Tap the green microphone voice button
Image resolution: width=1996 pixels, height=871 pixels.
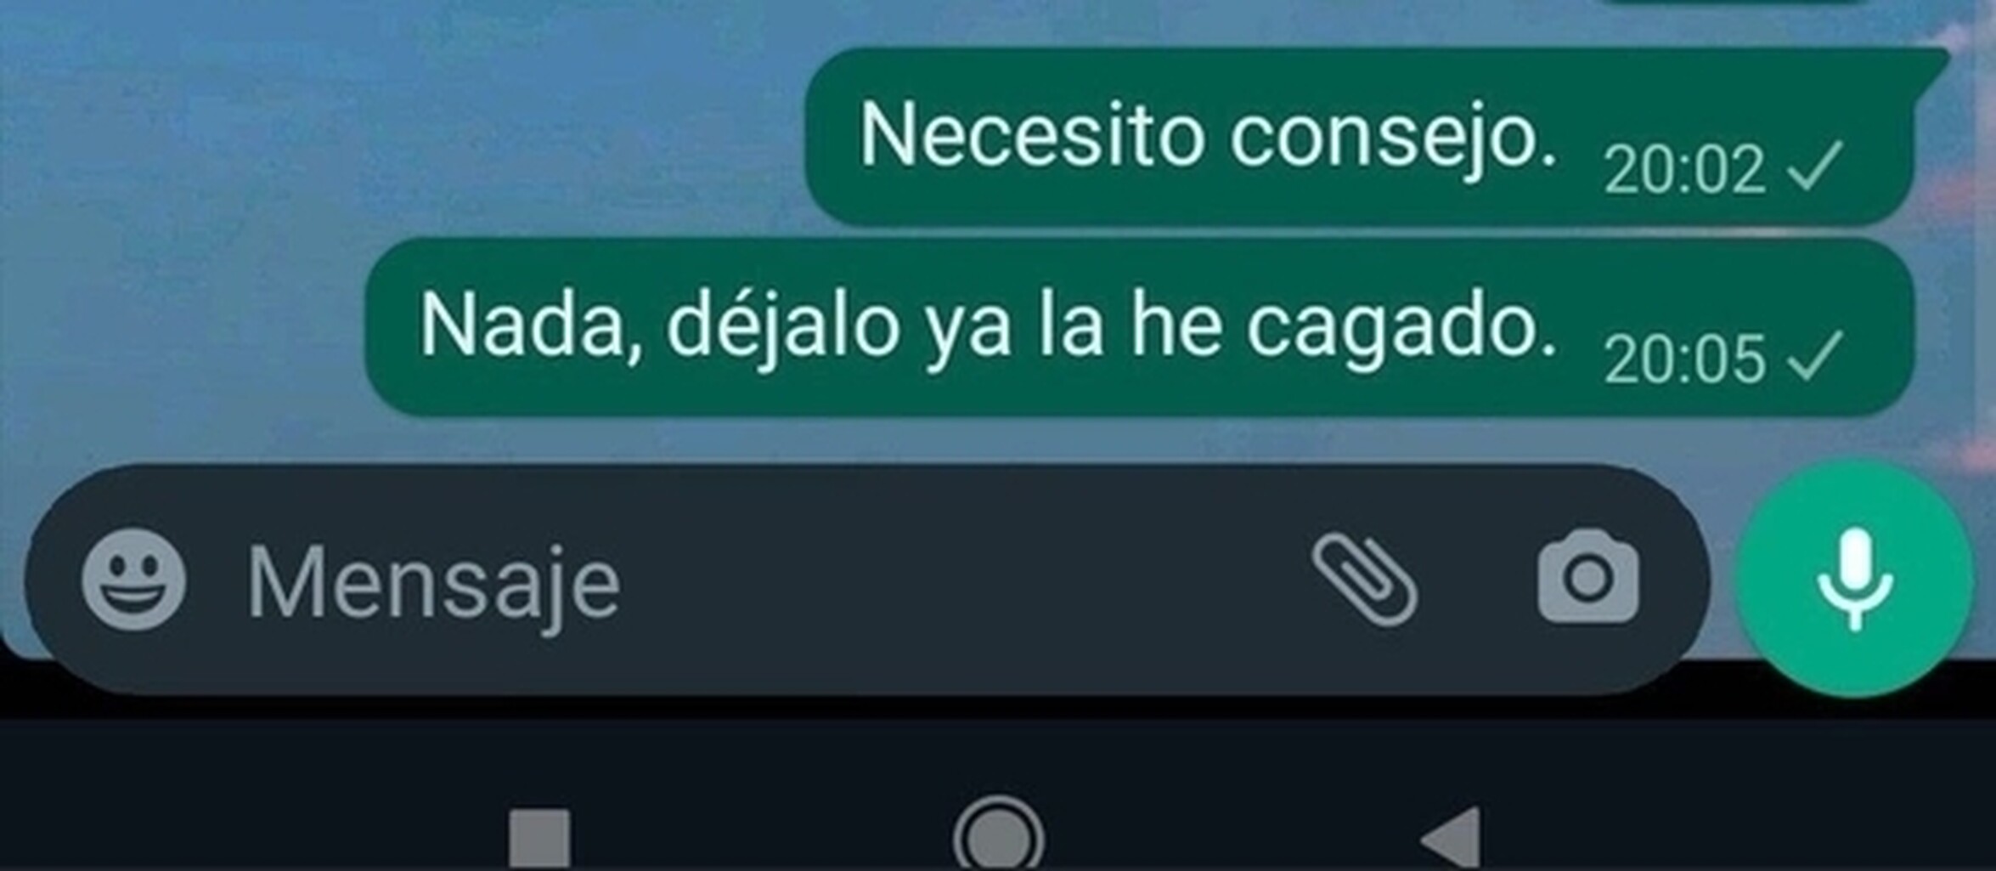tap(1854, 580)
